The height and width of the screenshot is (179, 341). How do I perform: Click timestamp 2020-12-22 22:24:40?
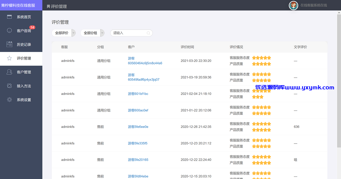point(196,160)
